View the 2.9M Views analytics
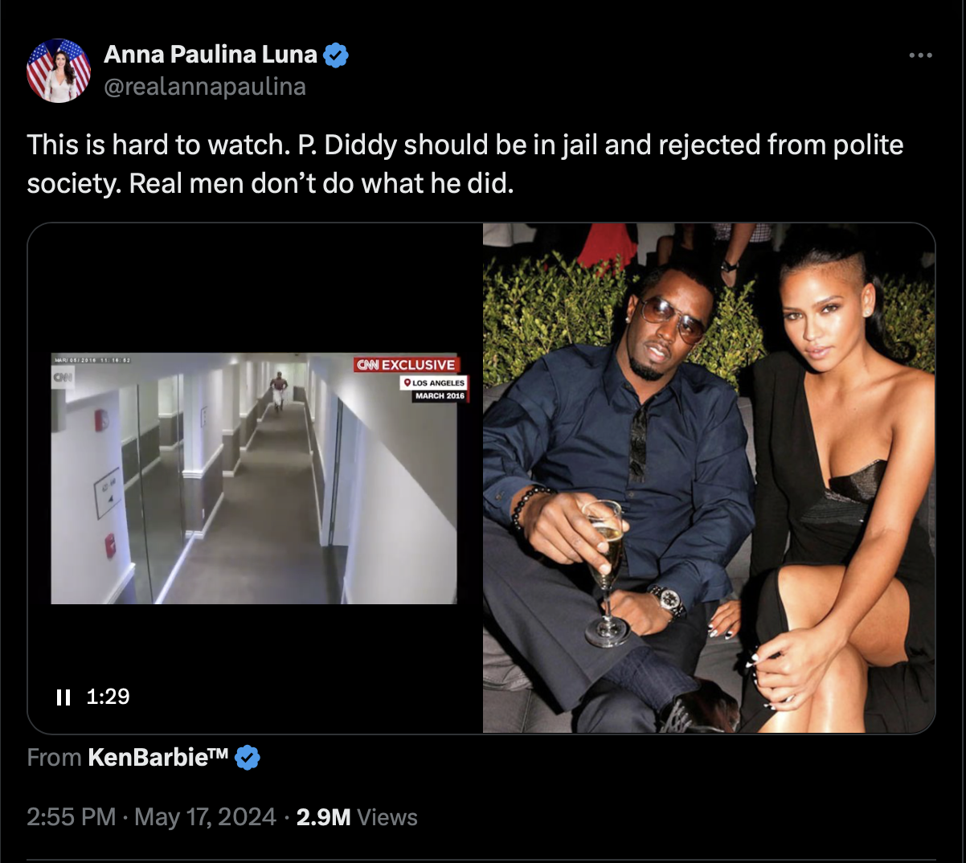The height and width of the screenshot is (863, 966). (x=357, y=817)
